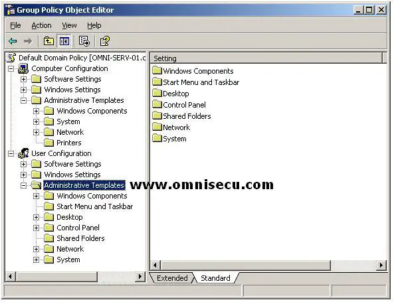394x304 pixels.
Task: Click Windows Components folder icon in right pane
Action: (x=157, y=70)
